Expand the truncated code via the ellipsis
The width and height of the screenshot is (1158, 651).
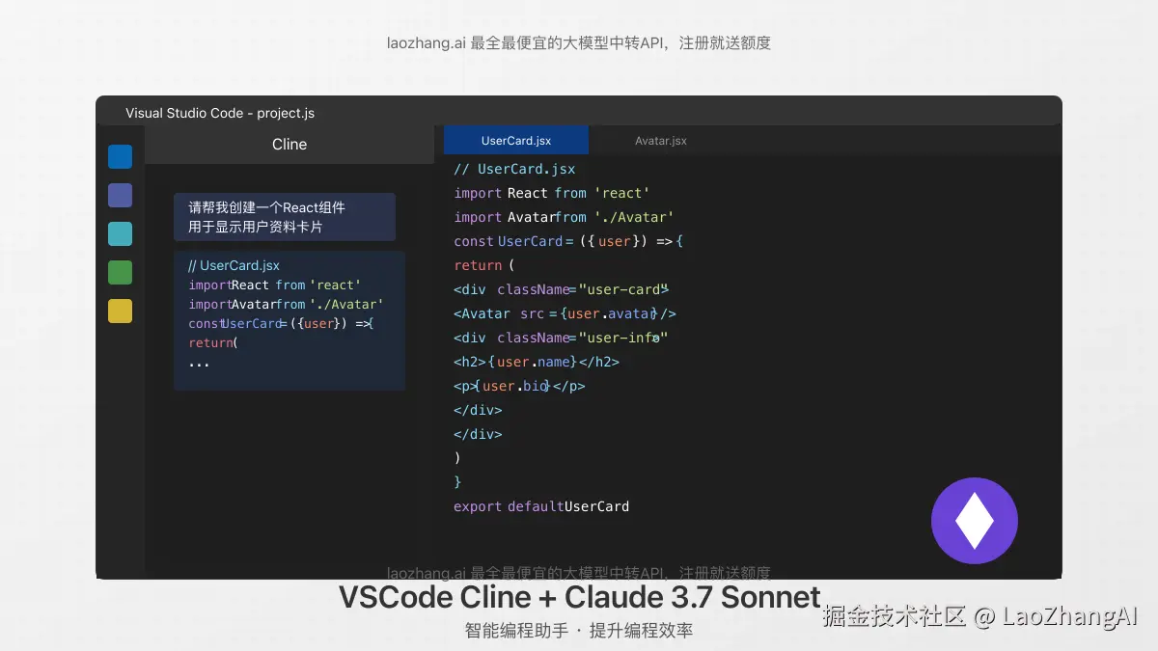198,364
